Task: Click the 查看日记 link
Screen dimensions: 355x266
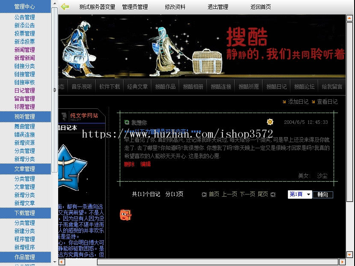Action: click(327, 102)
